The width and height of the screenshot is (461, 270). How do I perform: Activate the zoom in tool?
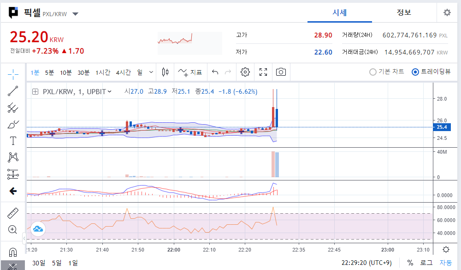pyautogui.click(x=12, y=229)
